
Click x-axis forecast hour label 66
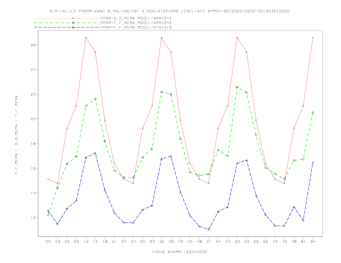coord(256,242)
